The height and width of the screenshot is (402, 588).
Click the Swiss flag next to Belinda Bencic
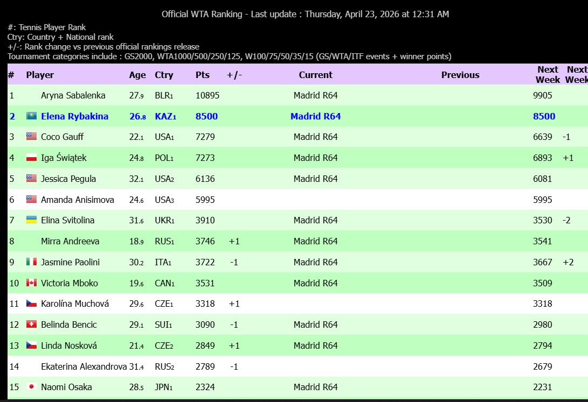point(31,325)
